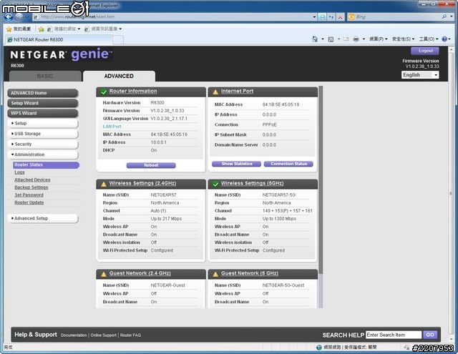Click the internet zone globe icon in status bar
This screenshot has height=354, width=458.
[x=319, y=348]
